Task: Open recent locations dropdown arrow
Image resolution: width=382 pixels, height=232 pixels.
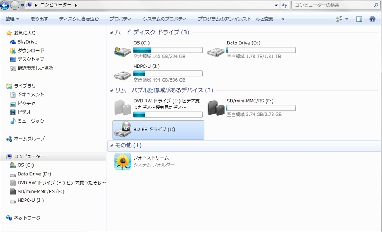Action: [x=22, y=5]
